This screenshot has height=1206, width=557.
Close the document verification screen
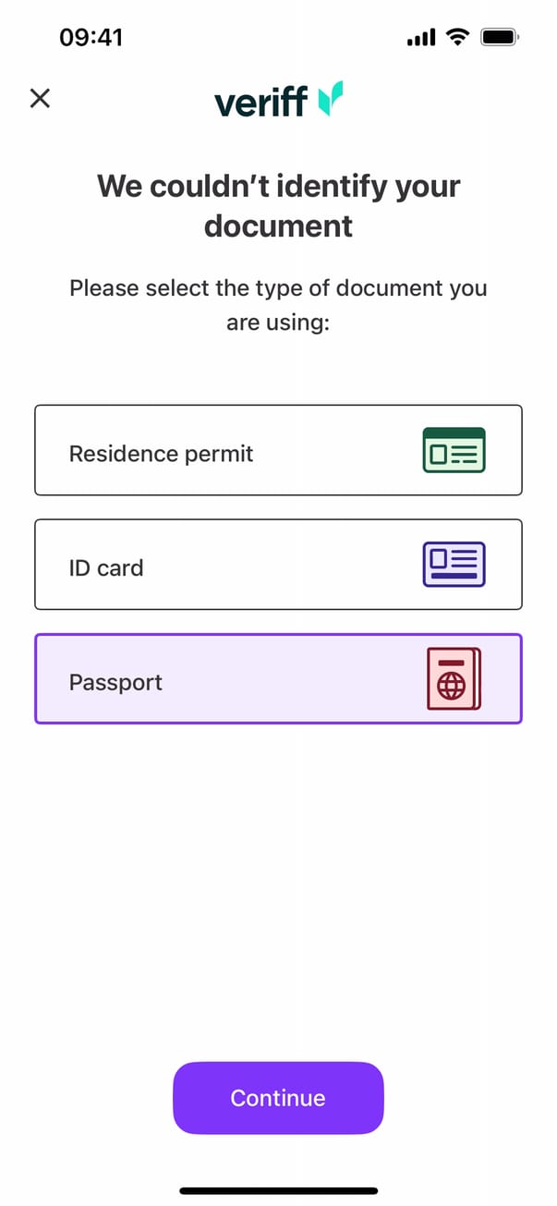click(40, 98)
